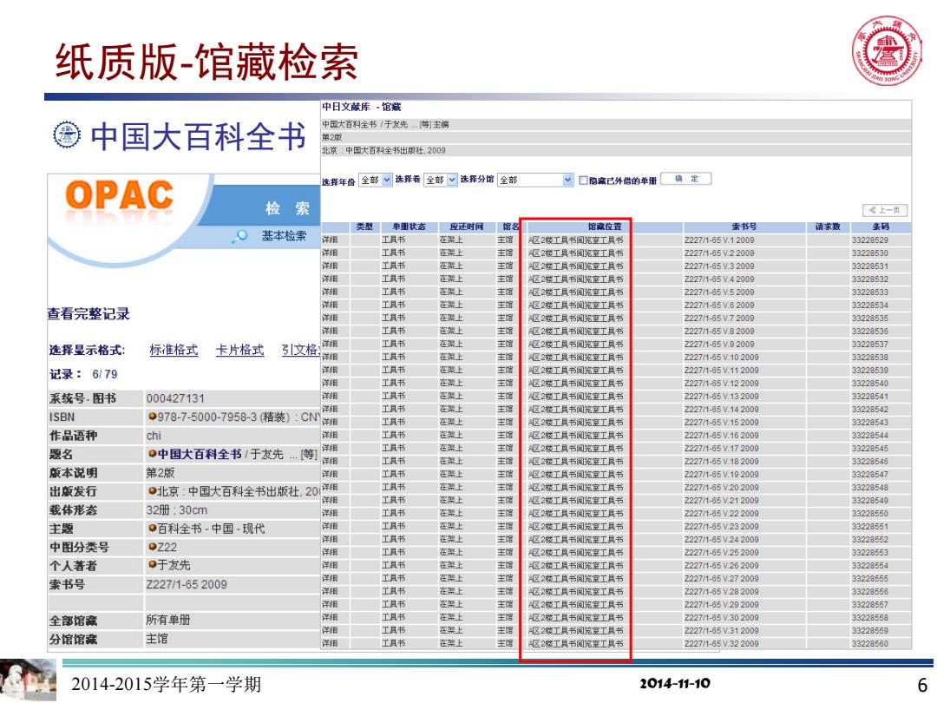Click the 查看完整记录 heading
This screenshot has width=937, height=703.
click(x=88, y=314)
